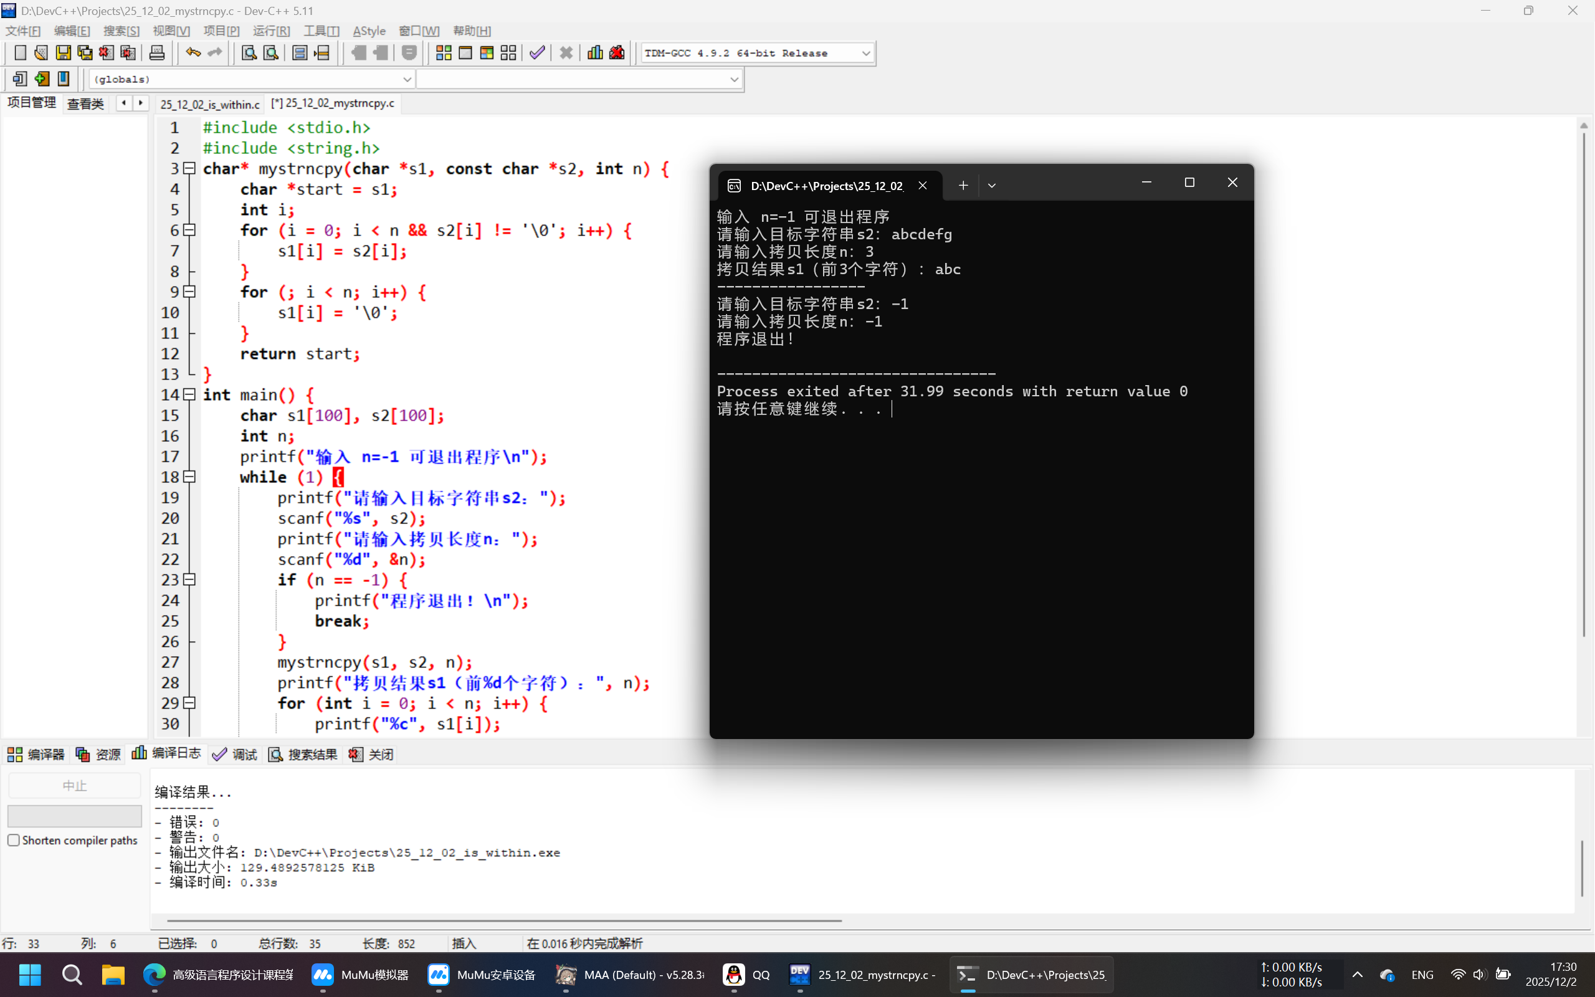Open the 运行[R] menu
Image resolution: width=1595 pixels, height=997 pixels.
click(271, 31)
